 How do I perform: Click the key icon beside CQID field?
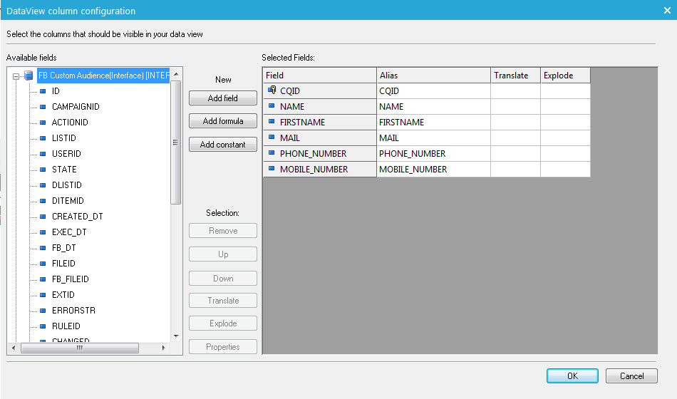[272, 90]
